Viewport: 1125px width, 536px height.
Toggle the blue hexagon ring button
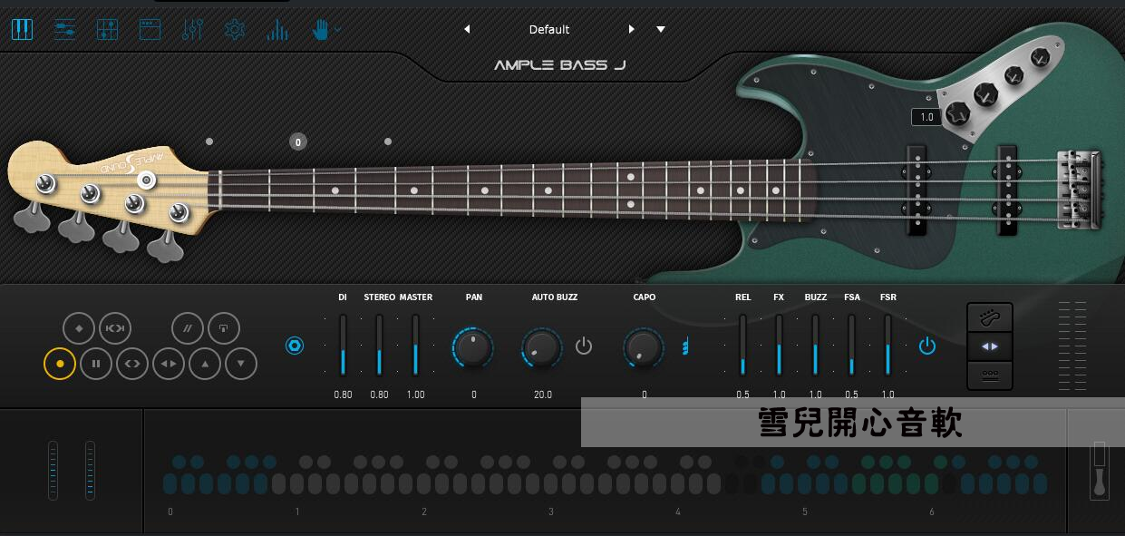pos(295,346)
